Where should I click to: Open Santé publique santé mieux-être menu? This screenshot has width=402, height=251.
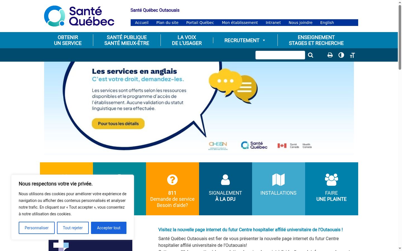click(127, 40)
